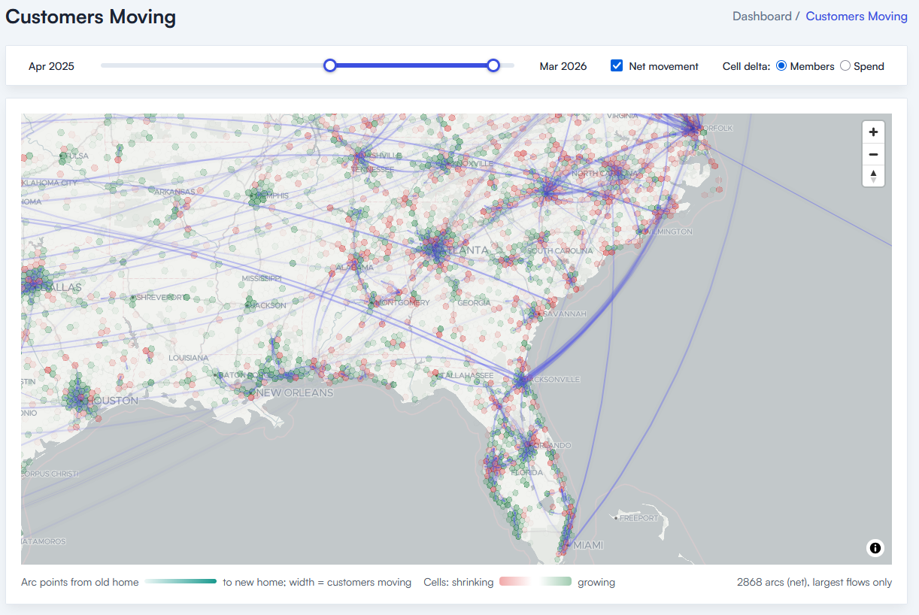Click the unselected left portion of date slider track

212,65
